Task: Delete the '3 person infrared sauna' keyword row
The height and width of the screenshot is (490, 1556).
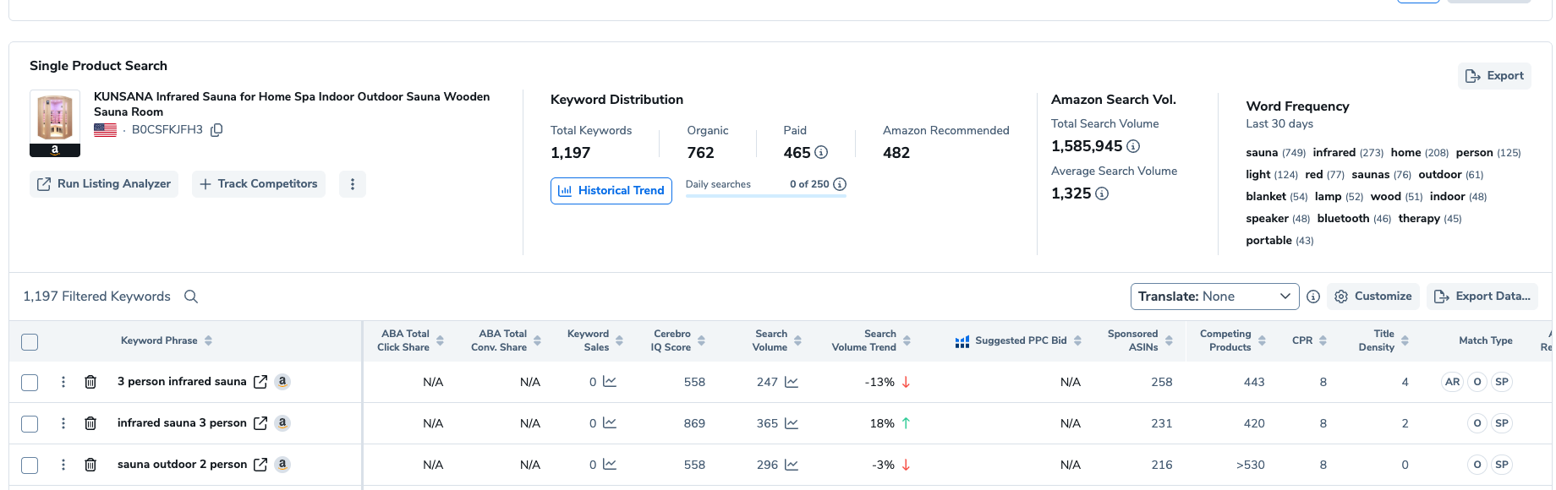Action: [90, 382]
